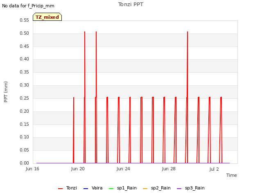Screen dimensions: 262x196
Task: Click the Jul 2 x-axis label
Action: [214, 169]
